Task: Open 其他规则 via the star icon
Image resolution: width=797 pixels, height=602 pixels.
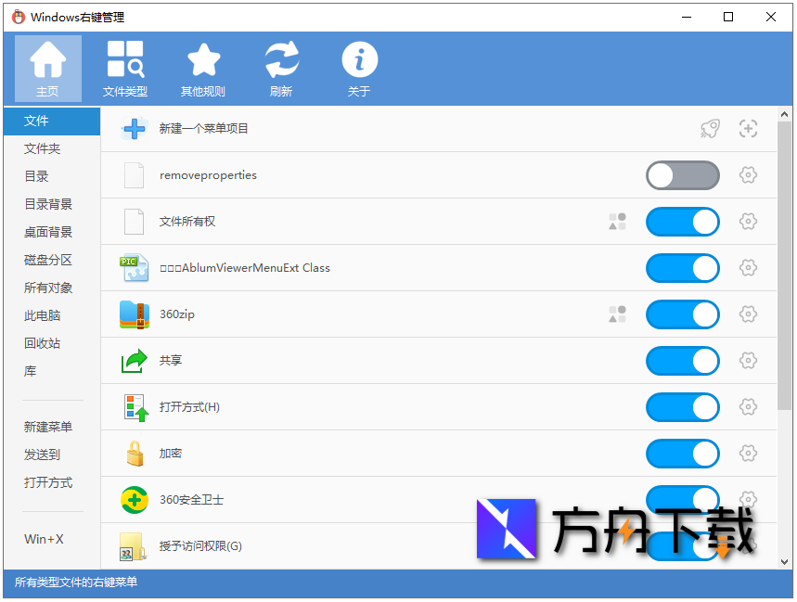Action: tap(203, 67)
